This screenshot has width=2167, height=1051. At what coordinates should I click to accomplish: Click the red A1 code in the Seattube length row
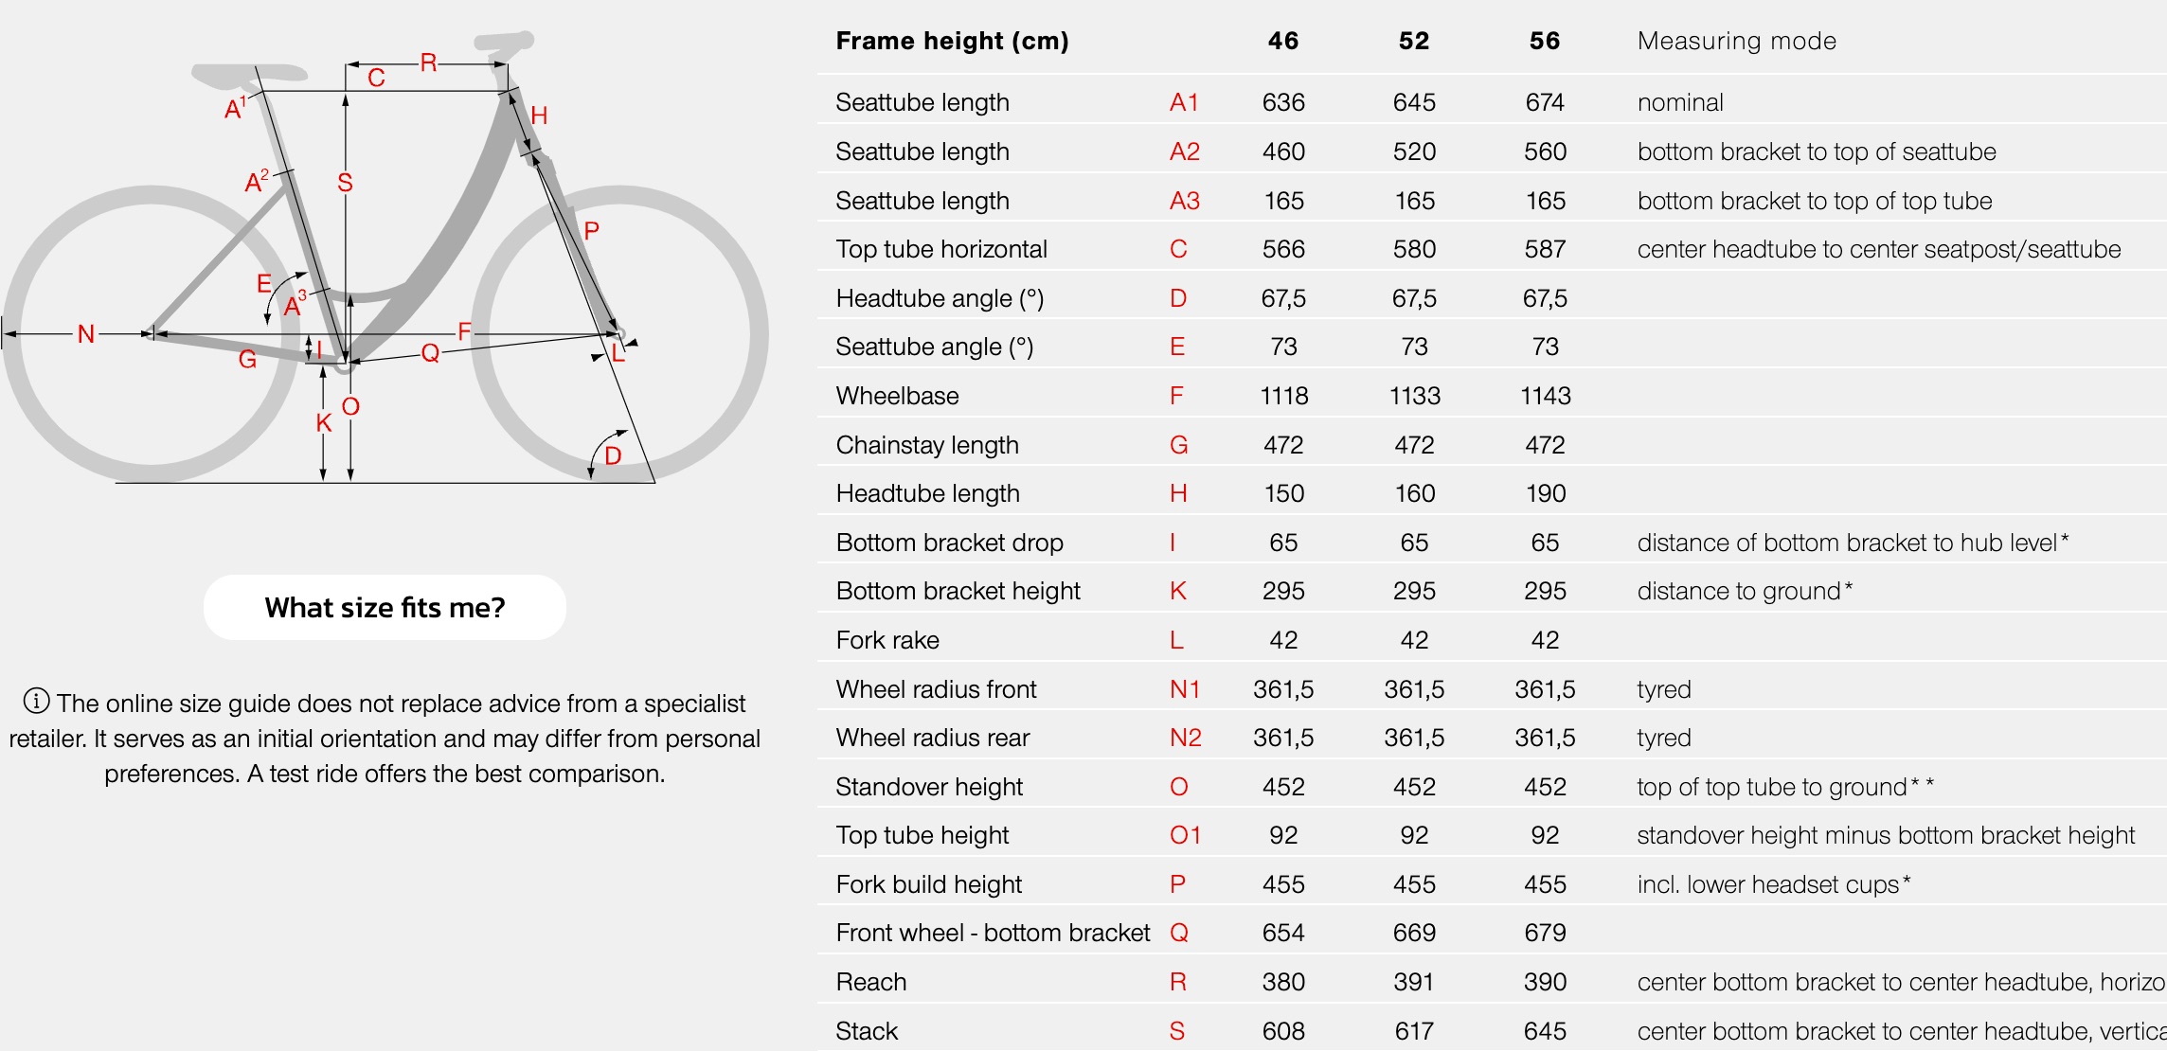(x=1184, y=102)
